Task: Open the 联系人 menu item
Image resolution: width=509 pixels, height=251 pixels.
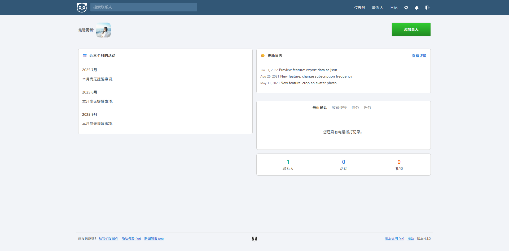Action: (378, 8)
